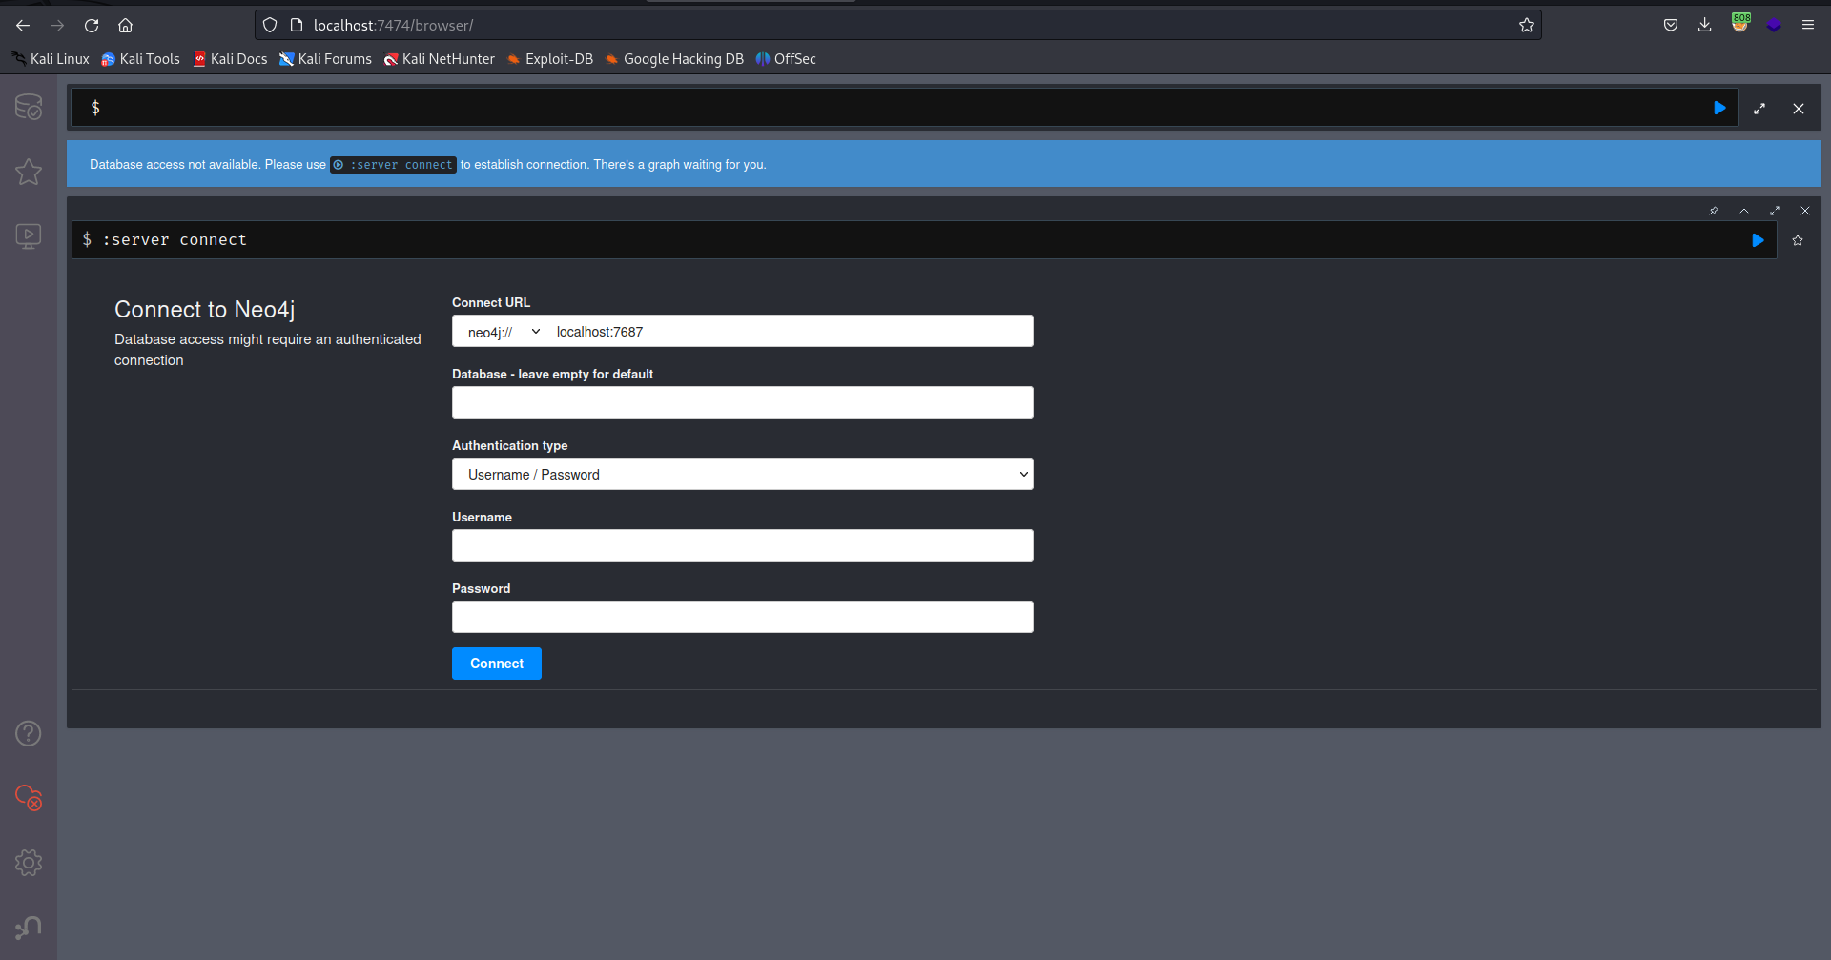Screen dimensions: 1831x960
Task: Open the browser downloads icon
Action: [x=1705, y=26]
